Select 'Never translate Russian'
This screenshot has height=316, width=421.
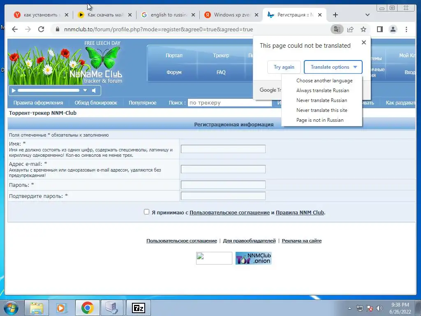(x=322, y=100)
